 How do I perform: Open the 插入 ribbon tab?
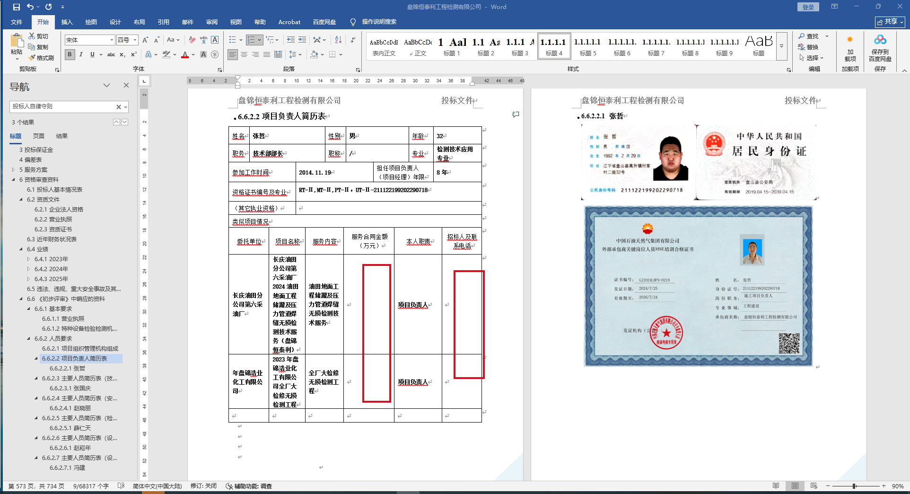coord(67,22)
